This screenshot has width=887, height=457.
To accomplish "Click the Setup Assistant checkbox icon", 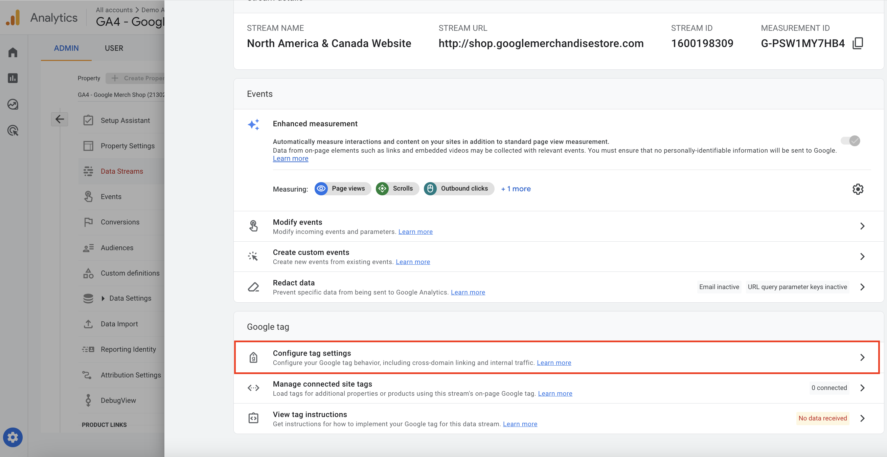I will 88,120.
